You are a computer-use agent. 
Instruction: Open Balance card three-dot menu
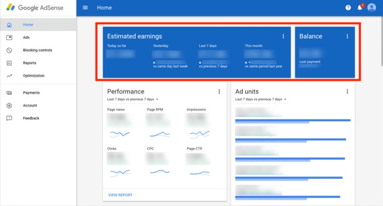click(x=347, y=36)
